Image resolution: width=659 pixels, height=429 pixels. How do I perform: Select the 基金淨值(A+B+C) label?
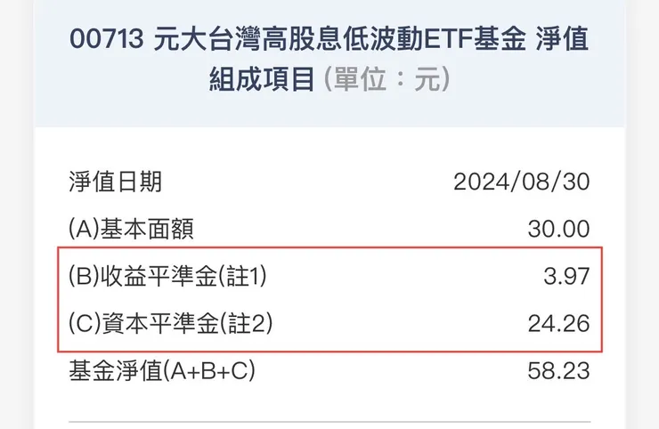point(161,369)
